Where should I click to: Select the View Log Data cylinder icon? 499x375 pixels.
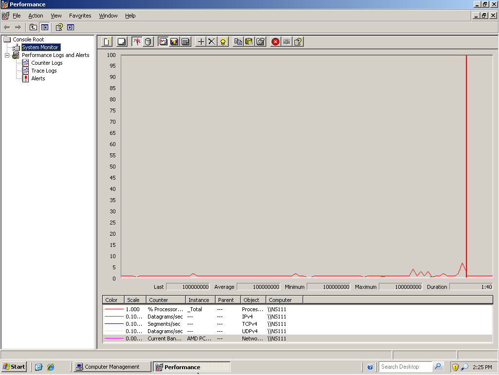[148, 42]
